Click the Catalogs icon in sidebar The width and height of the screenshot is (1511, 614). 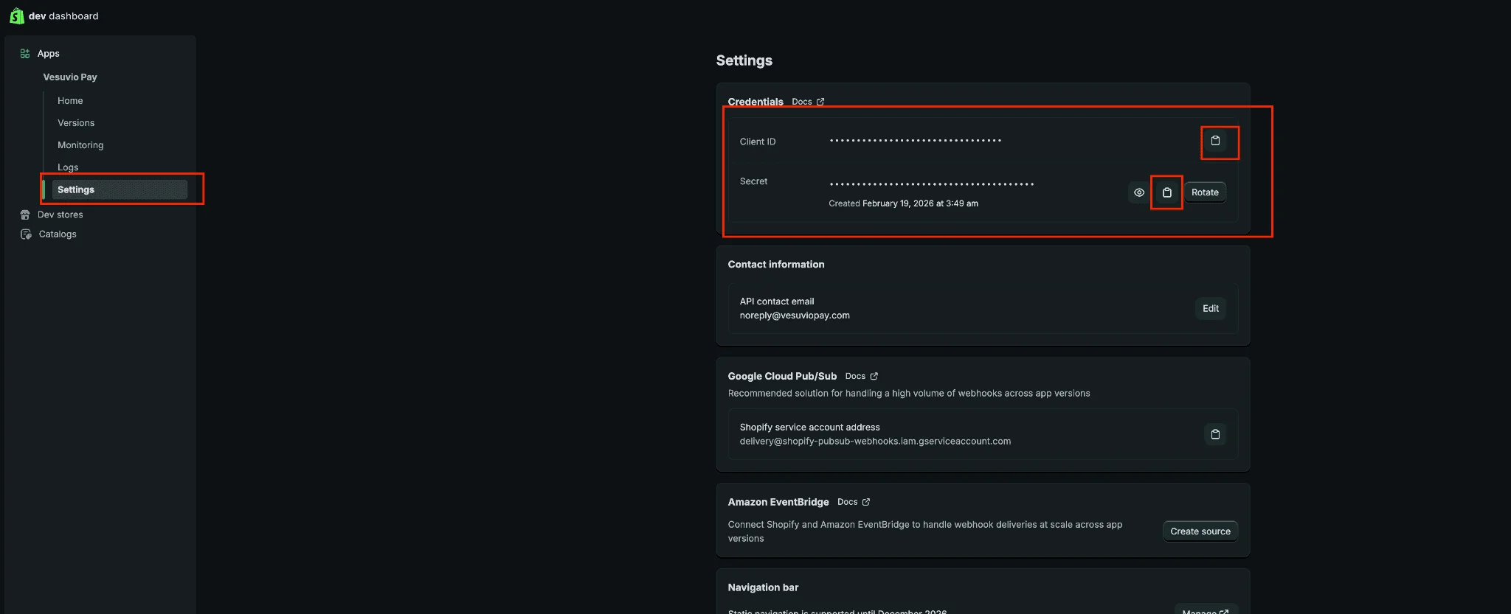26,234
